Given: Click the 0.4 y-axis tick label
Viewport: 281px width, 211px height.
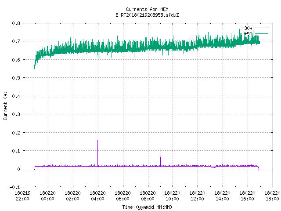Looking at the screenshot, I should coord(16,96).
